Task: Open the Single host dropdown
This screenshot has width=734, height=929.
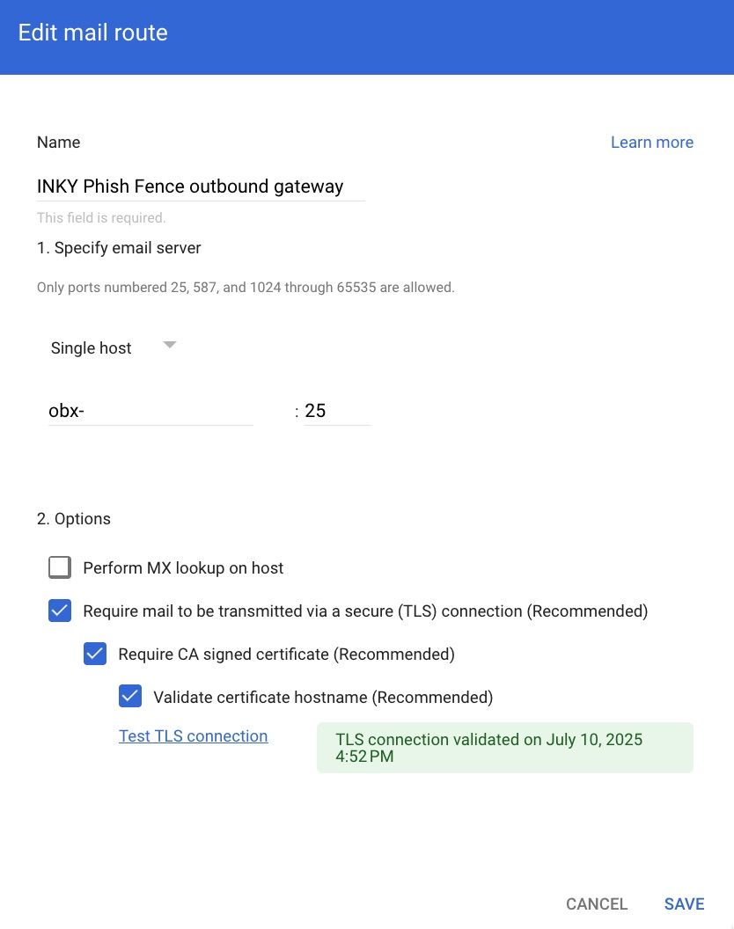Action: coord(92,348)
